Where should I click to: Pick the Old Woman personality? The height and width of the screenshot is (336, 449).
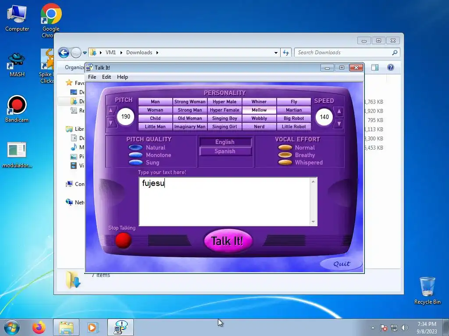pyautogui.click(x=190, y=118)
